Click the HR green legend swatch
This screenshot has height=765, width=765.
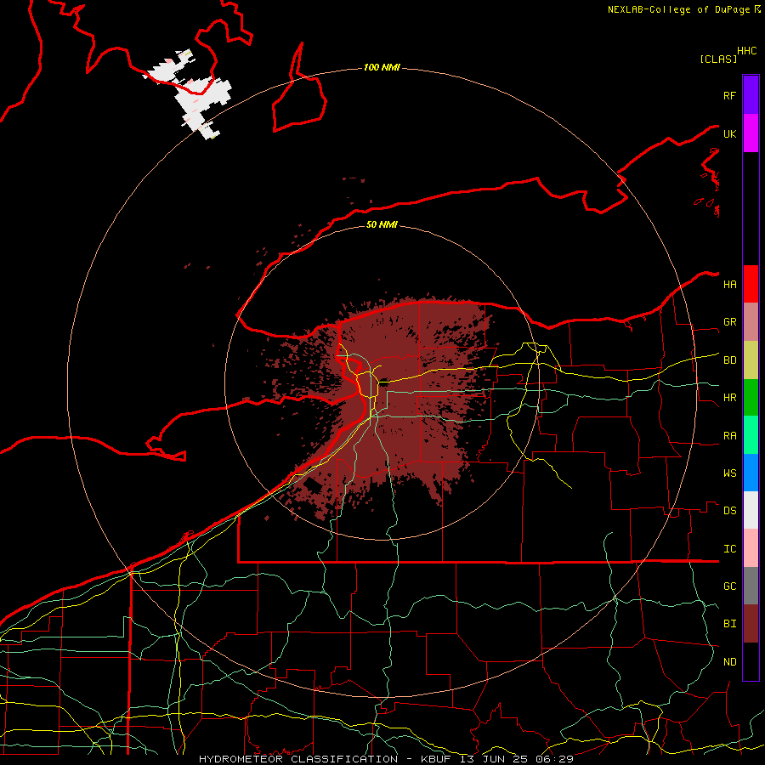(751, 398)
